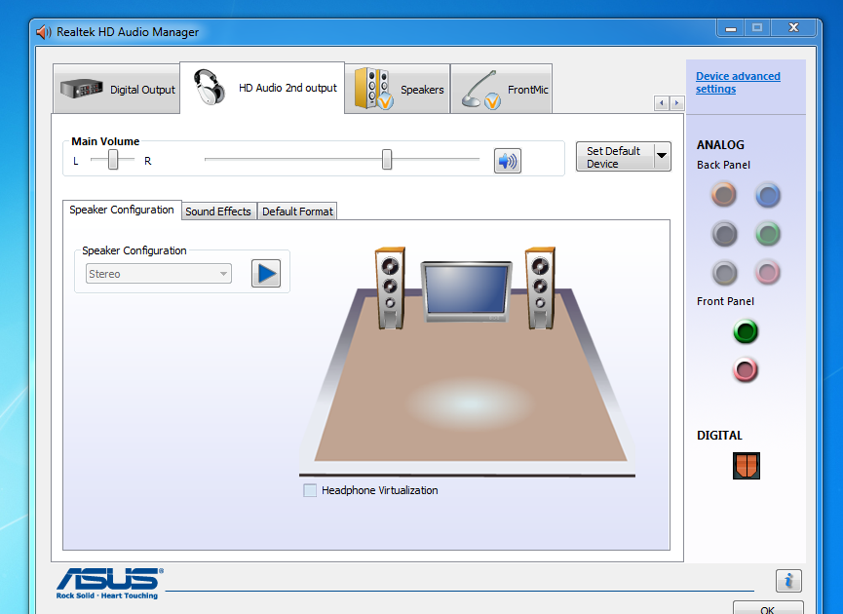Open the information button
The width and height of the screenshot is (843, 614).
788,581
